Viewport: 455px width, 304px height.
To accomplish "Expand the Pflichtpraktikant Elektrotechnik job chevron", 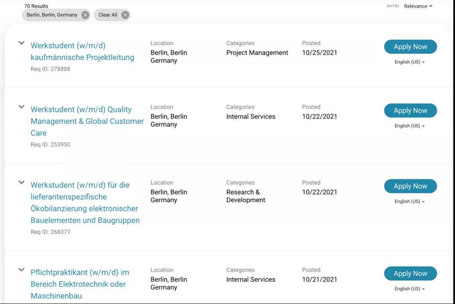I will click(x=21, y=270).
